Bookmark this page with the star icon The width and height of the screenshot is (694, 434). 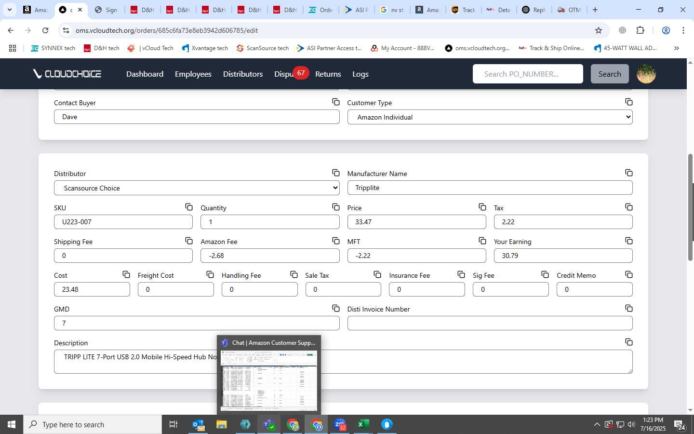point(599,30)
